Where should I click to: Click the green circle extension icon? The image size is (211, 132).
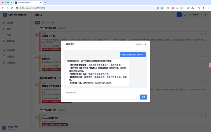pyautogui.click(x=168, y=8)
